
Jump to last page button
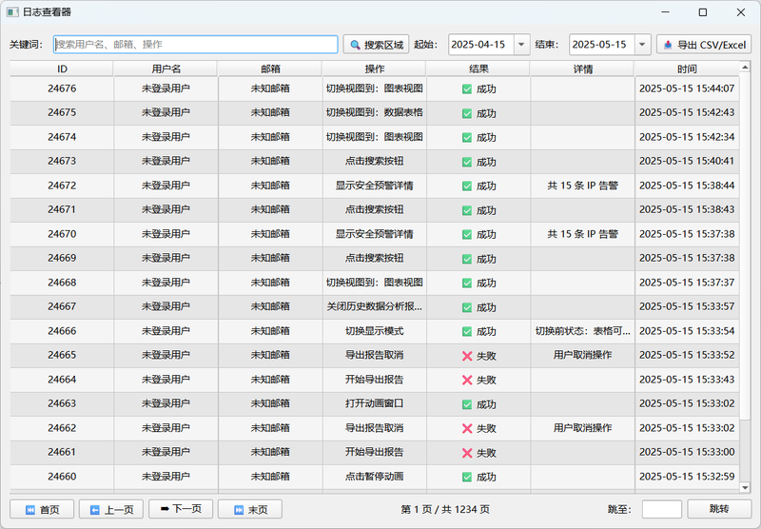(249, 509)
